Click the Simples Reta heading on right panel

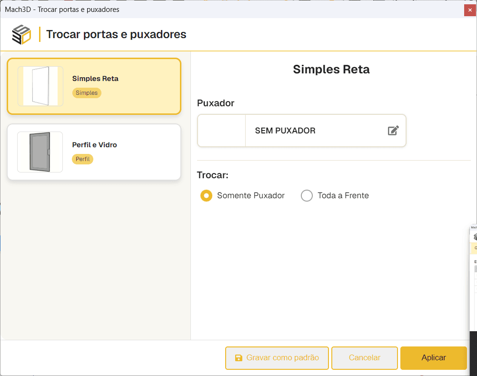(331, 70)
